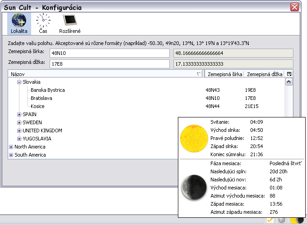Select the UNITED KINGDOM row

click(42, 130)
